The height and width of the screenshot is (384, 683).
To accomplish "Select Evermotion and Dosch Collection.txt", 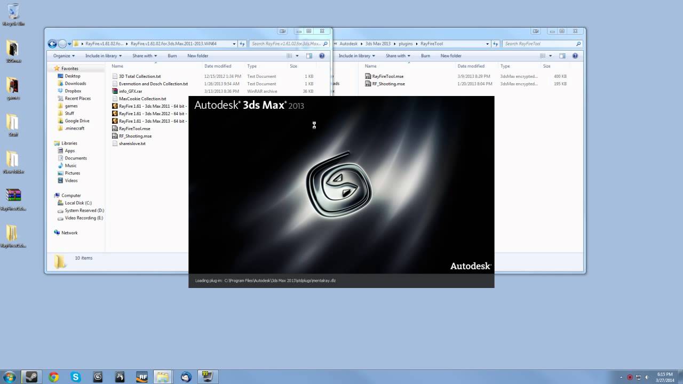I will click(x=153, y=84).
